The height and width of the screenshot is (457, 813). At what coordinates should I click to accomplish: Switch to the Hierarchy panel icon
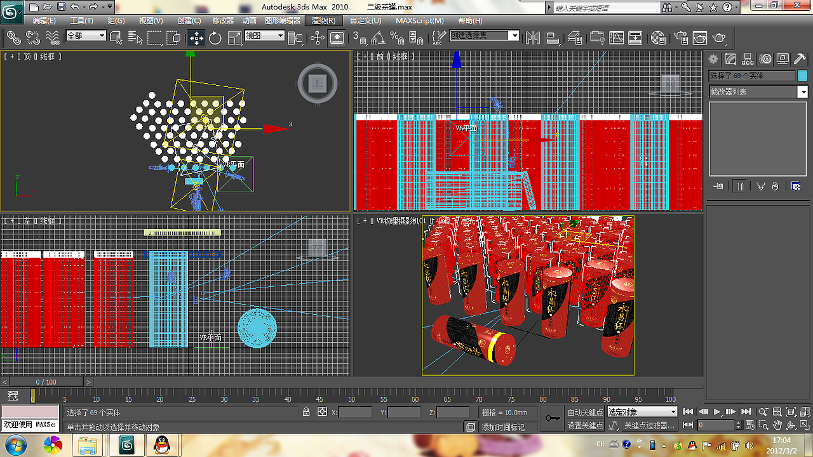(x=748, y=59)
